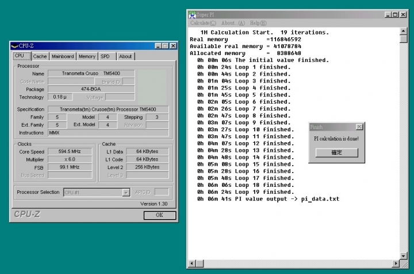Click the Specification field text
This screenshot has width=414, height=274.
(108, 109)
